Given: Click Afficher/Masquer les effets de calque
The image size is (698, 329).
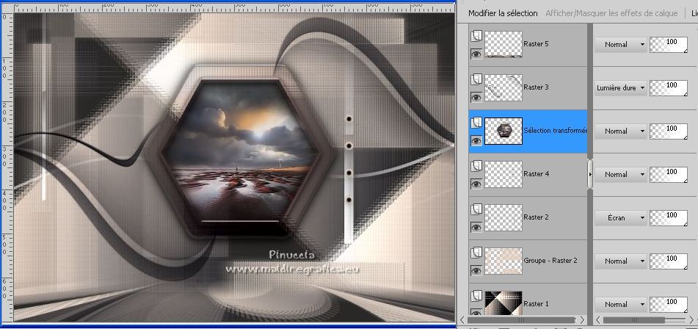Looking at the screenshot, I should point(611,13).
